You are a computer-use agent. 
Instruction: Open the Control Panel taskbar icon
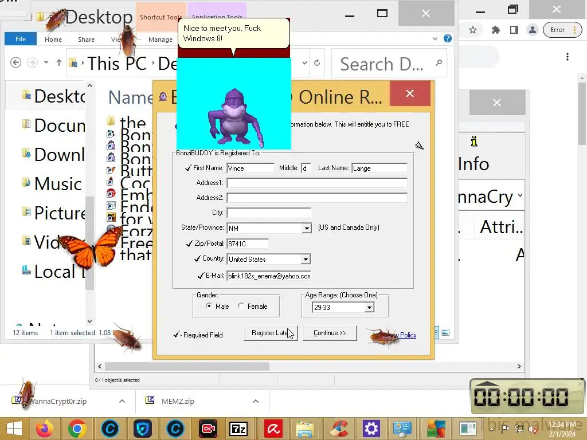[x=402, y=429]
